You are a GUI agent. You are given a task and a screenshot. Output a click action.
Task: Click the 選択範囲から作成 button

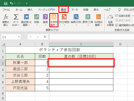pos(125,25)
